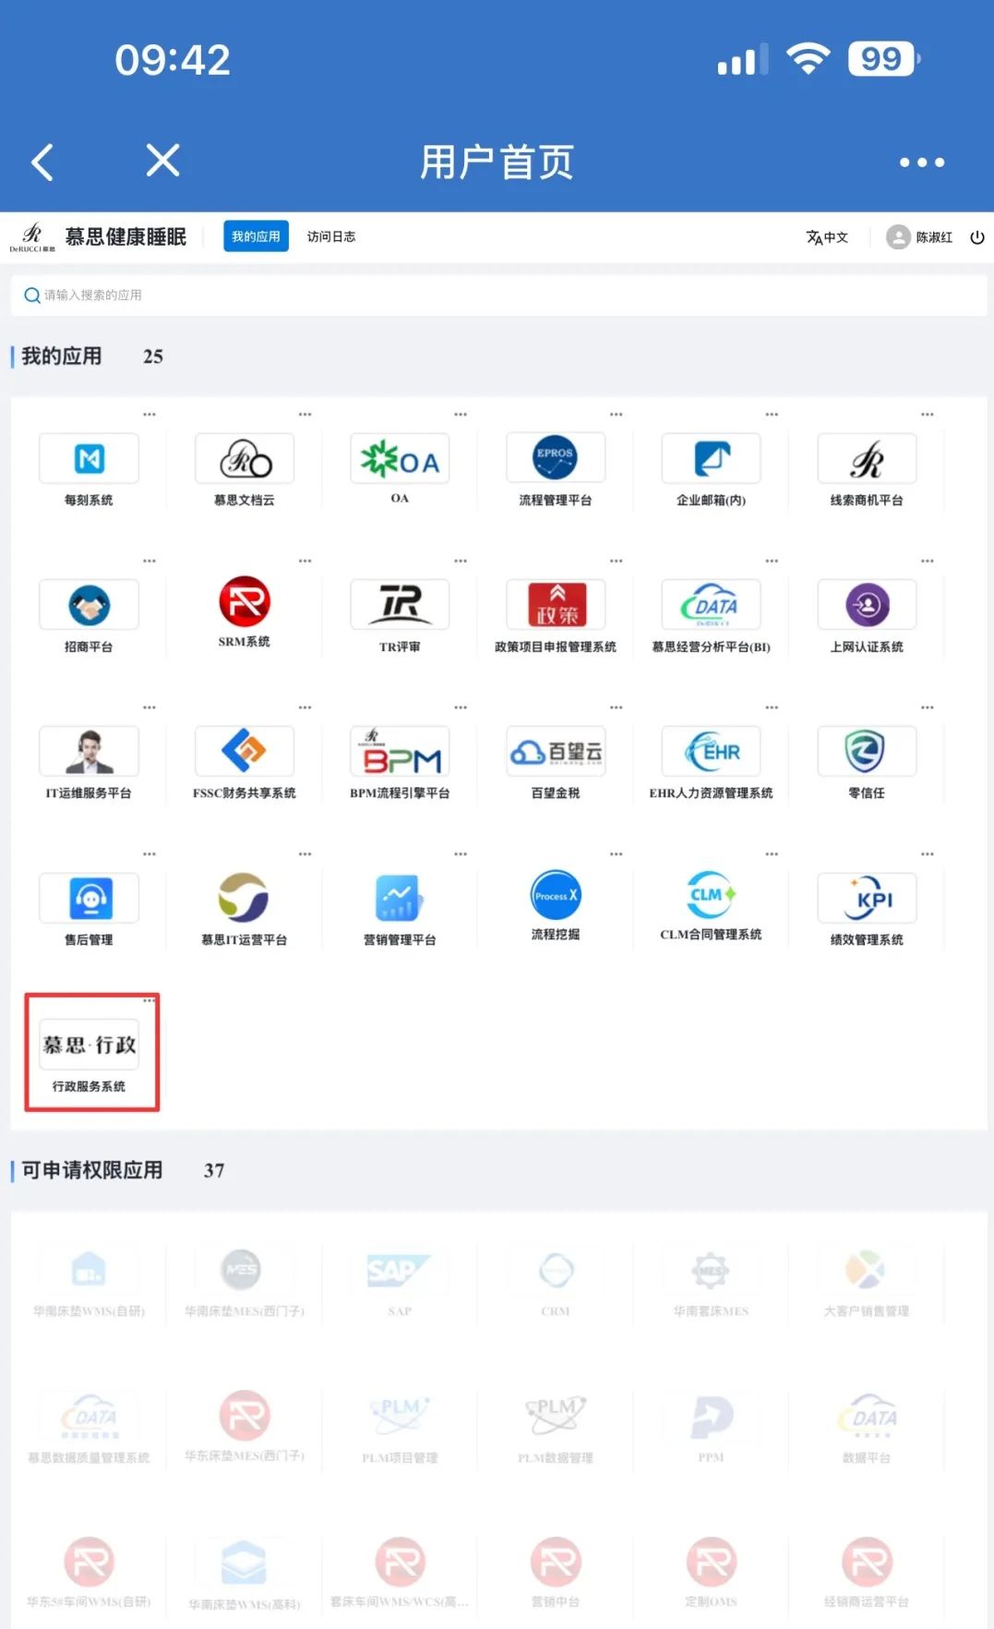Launch the 线索商机平台 app
This screenshot has height=1629, width=994.
point(867,459)
